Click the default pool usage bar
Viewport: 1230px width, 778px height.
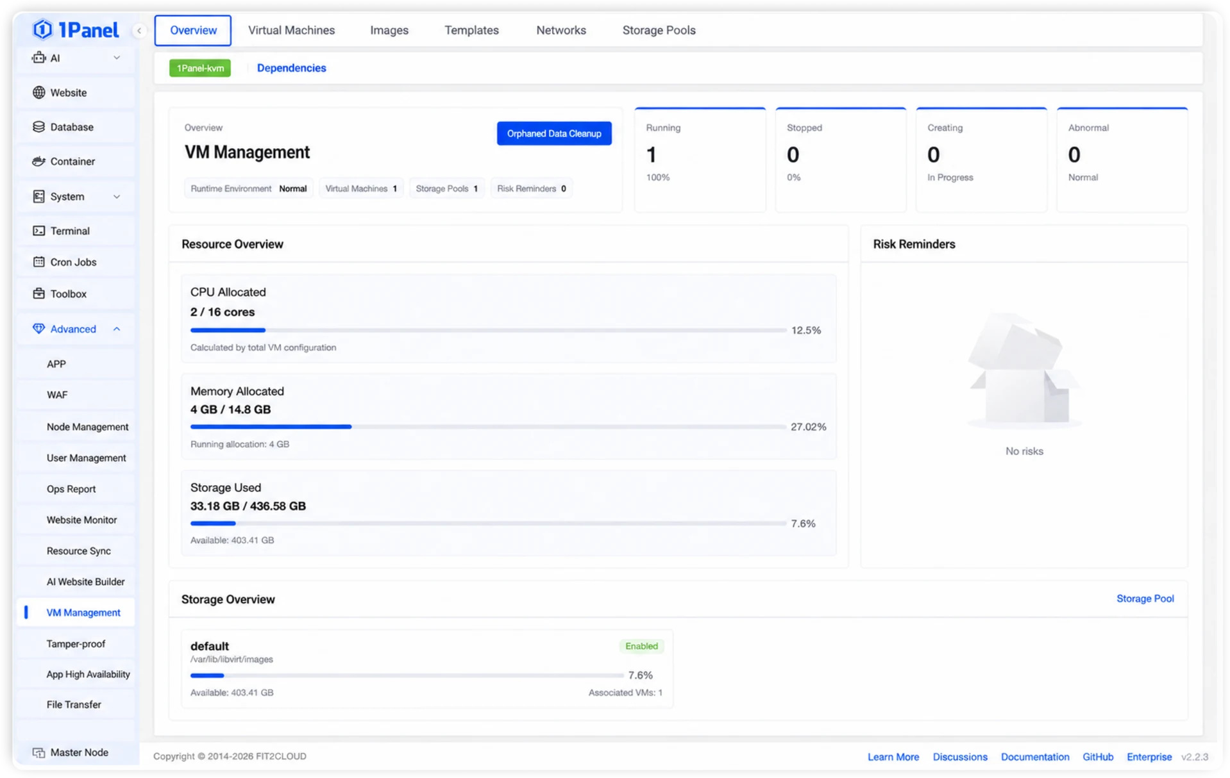point(407,675)
